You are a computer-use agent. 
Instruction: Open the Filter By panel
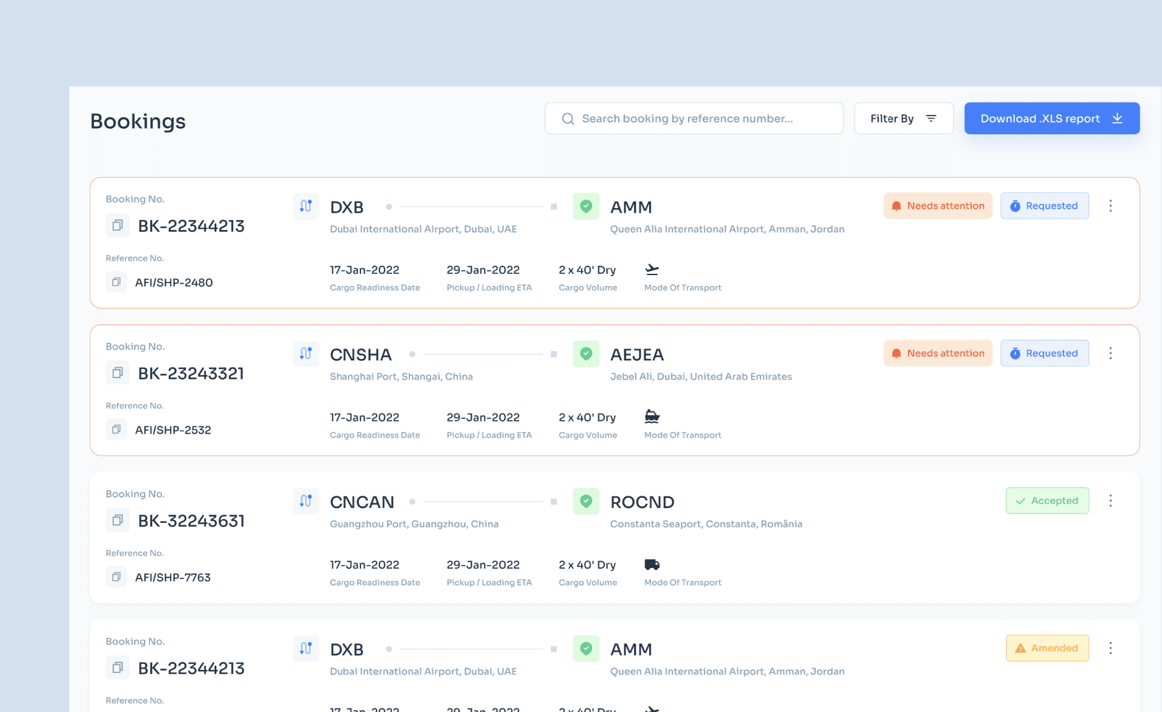click(x=904, y=118)
